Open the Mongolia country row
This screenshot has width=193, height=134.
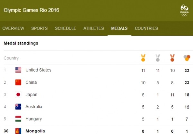35,131
